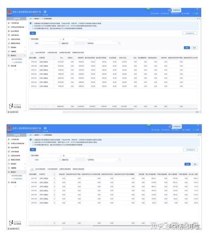Click blue info icon in bottom window notice
This screenshot has height=235, width=206.
(x=31, y=140)
